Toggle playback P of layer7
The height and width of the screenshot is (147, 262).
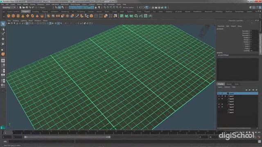[222, 96]
